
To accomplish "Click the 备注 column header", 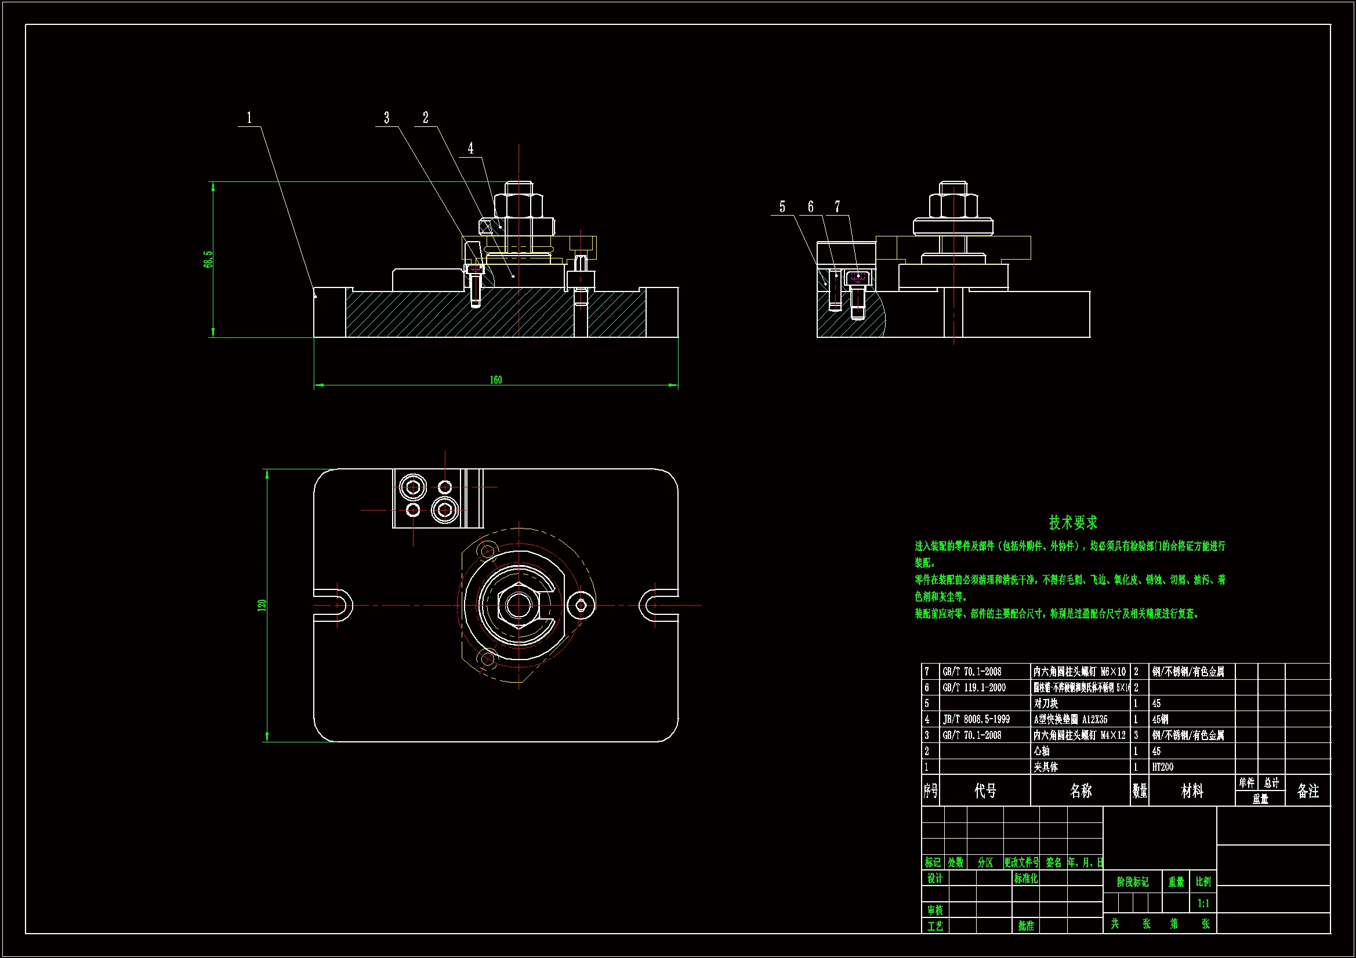I will click(x=1307, y=791).
